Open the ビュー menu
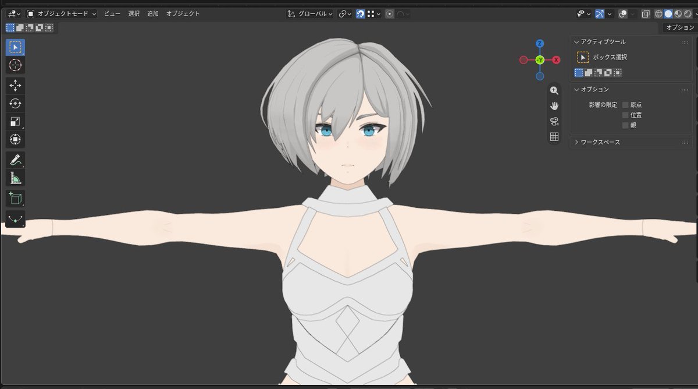 [x=113, y=13]
